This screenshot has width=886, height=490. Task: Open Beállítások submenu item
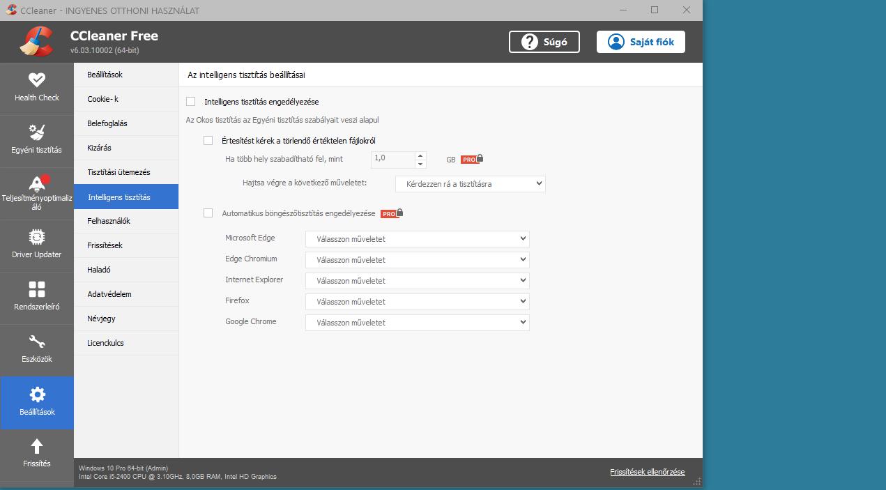pyautogui.click(x=126, y=75)
